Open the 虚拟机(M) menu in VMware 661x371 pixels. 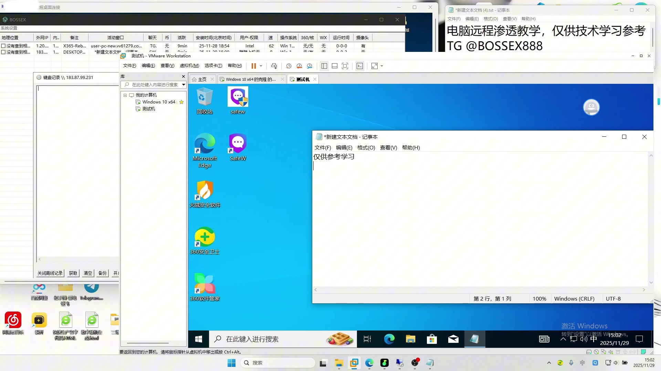tap(189, 66)
